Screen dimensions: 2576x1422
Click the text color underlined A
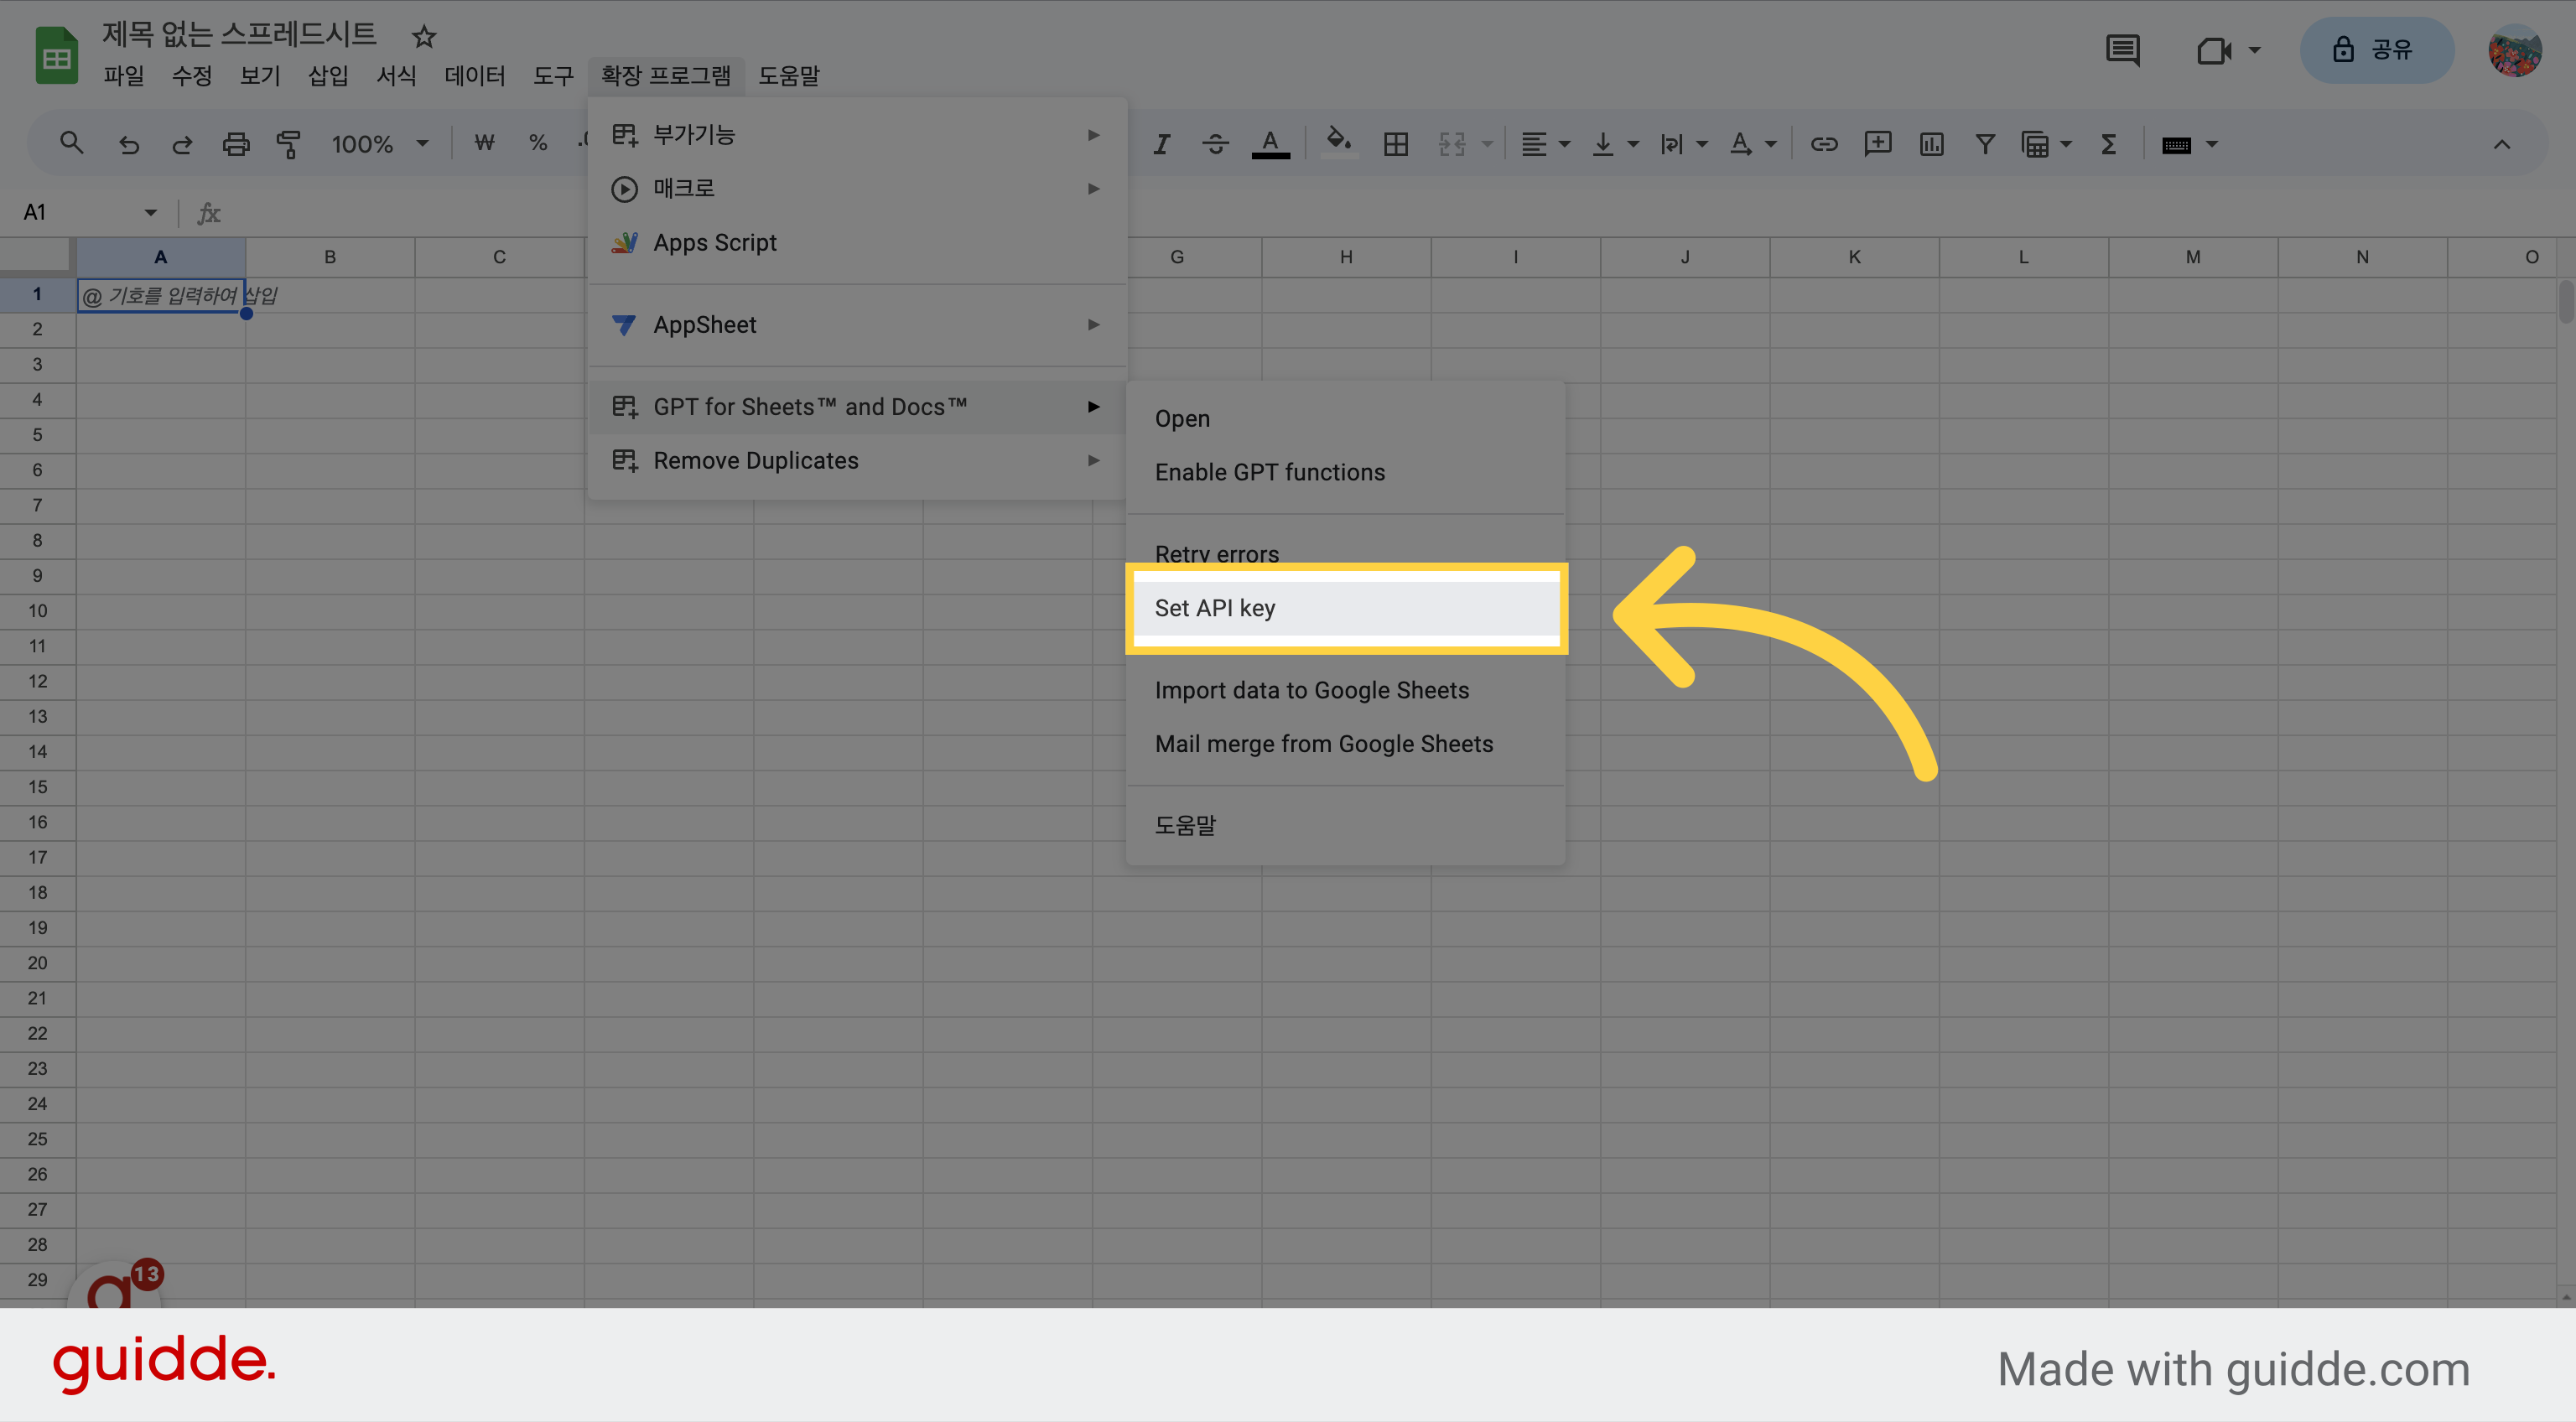(x=1270, y=144)
